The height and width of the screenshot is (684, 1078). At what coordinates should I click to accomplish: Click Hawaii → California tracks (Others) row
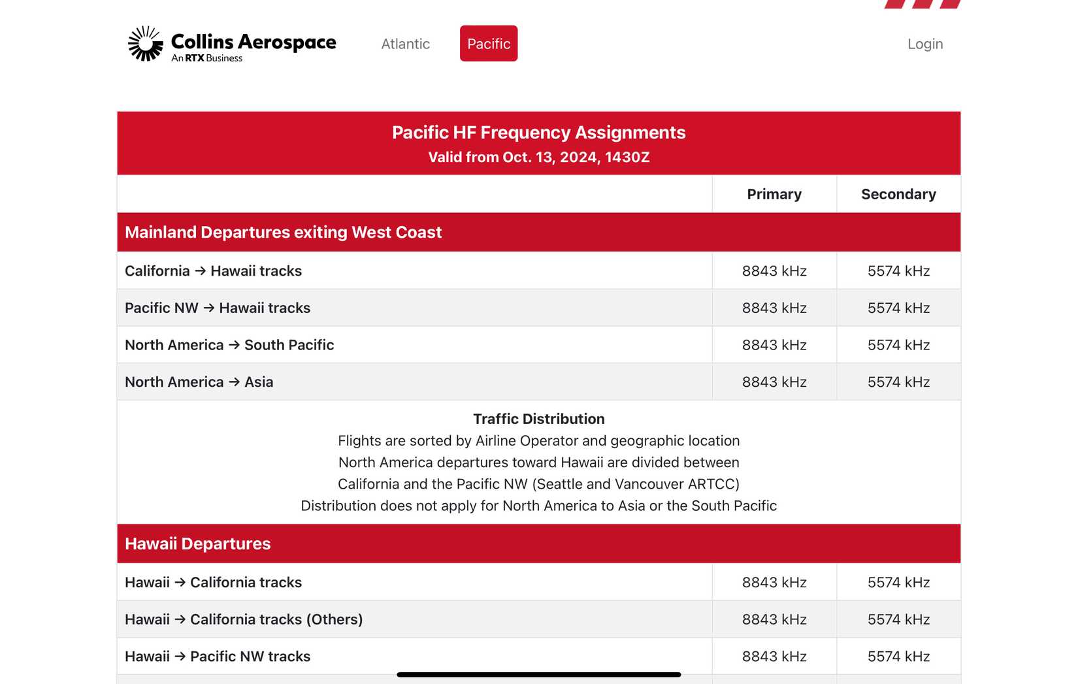[243, 619]
